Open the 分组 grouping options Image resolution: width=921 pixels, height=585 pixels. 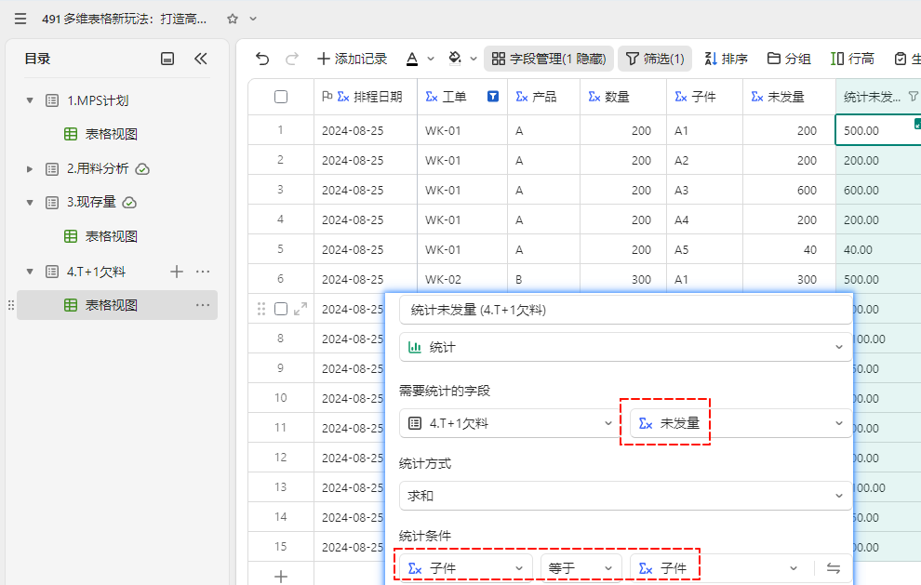click(789, 59)
